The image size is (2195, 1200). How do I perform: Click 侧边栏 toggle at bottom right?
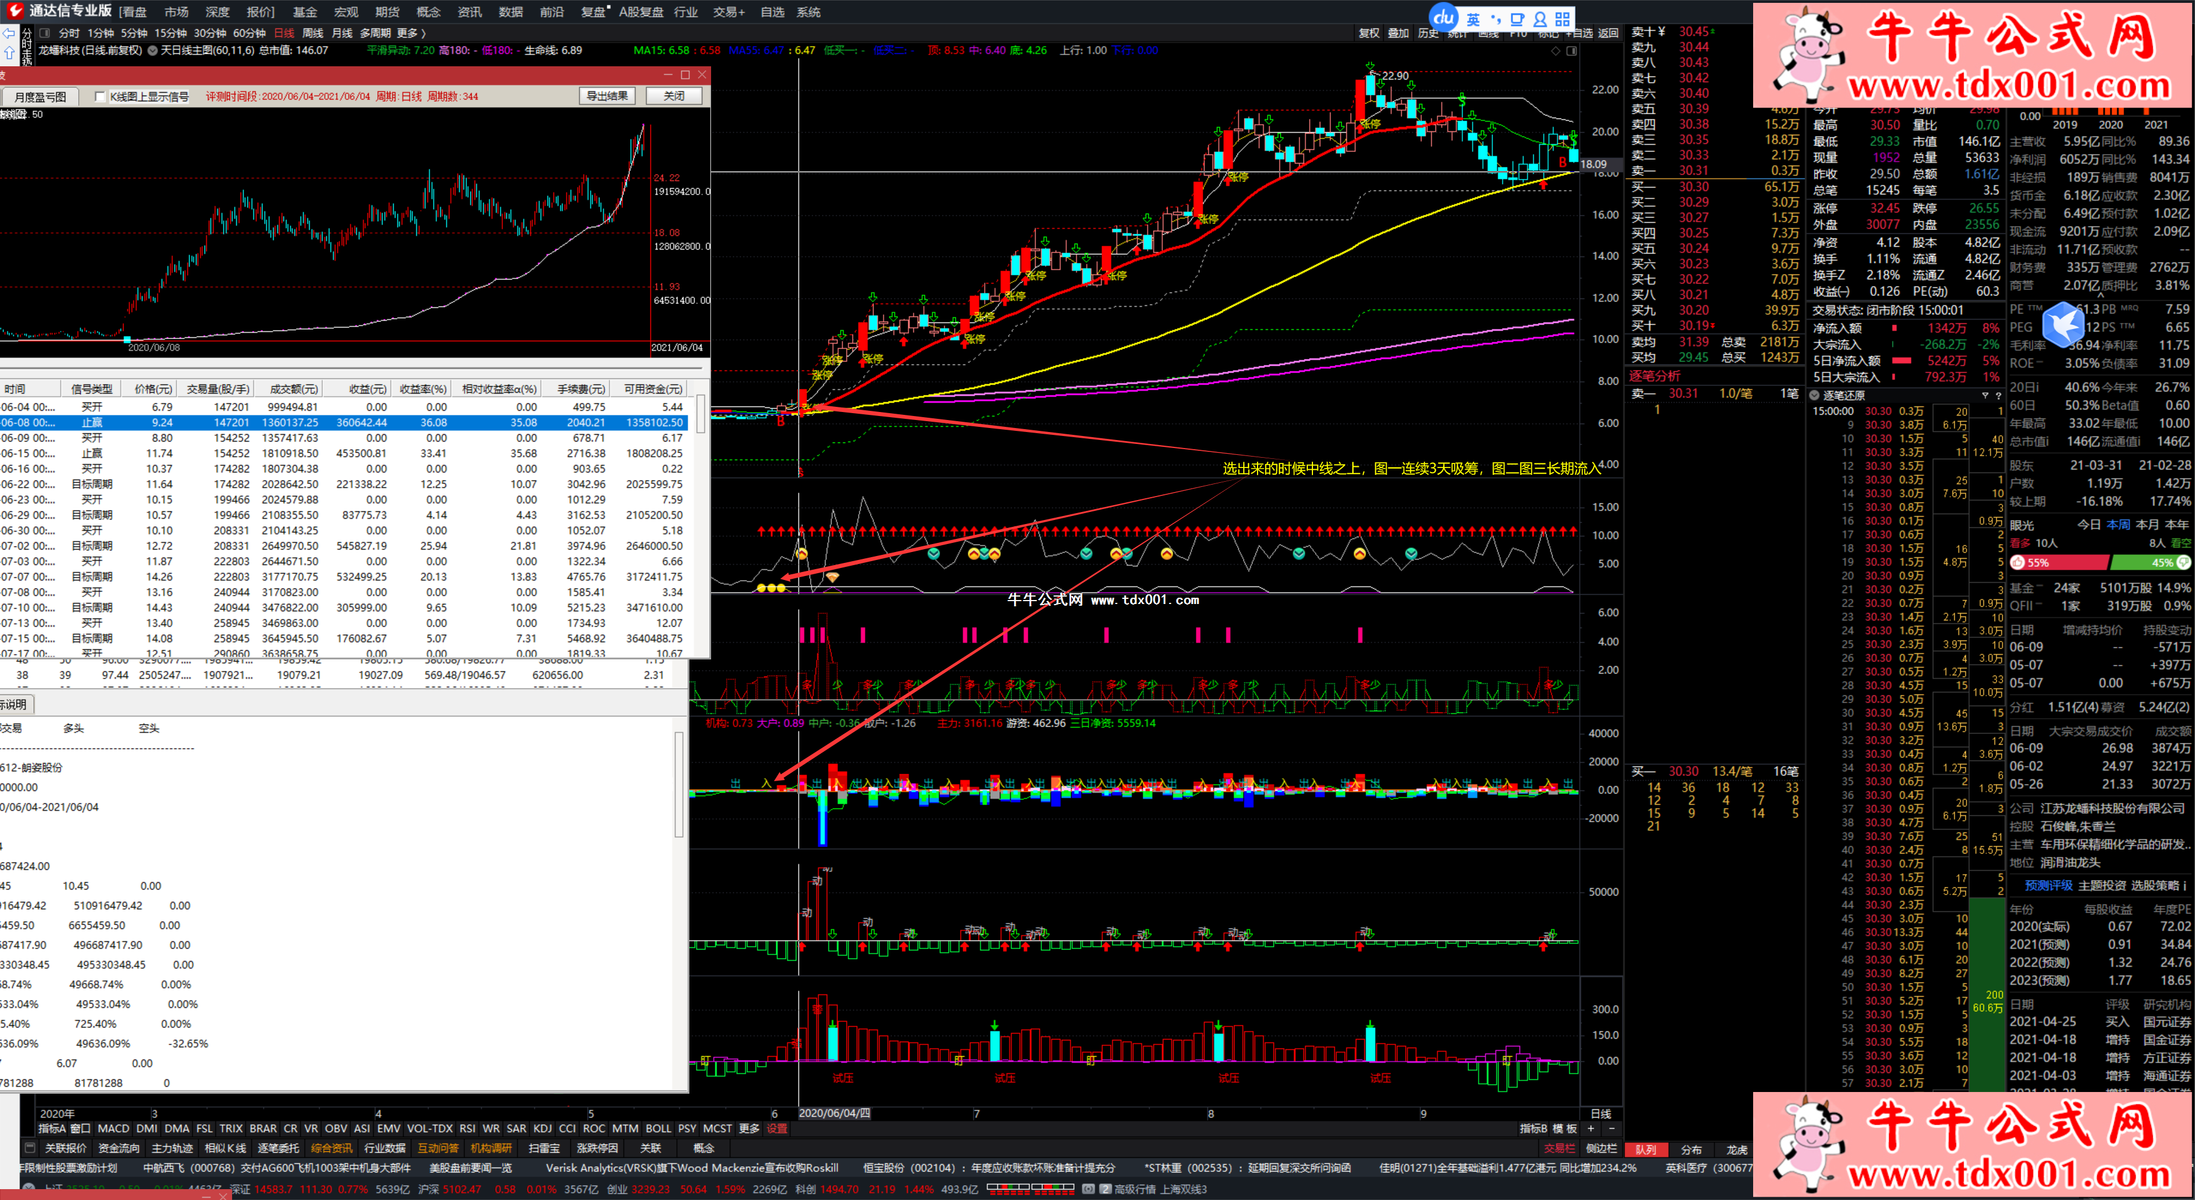click(x=1601, y=1148)
